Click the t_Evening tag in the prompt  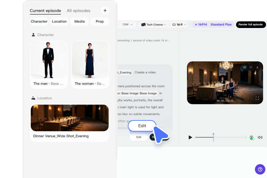[125, 72]
